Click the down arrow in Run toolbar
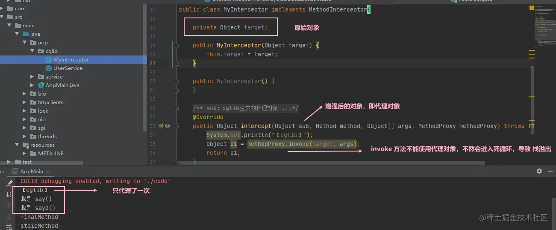The image size is (556, 230). click(x=9, y=217)
